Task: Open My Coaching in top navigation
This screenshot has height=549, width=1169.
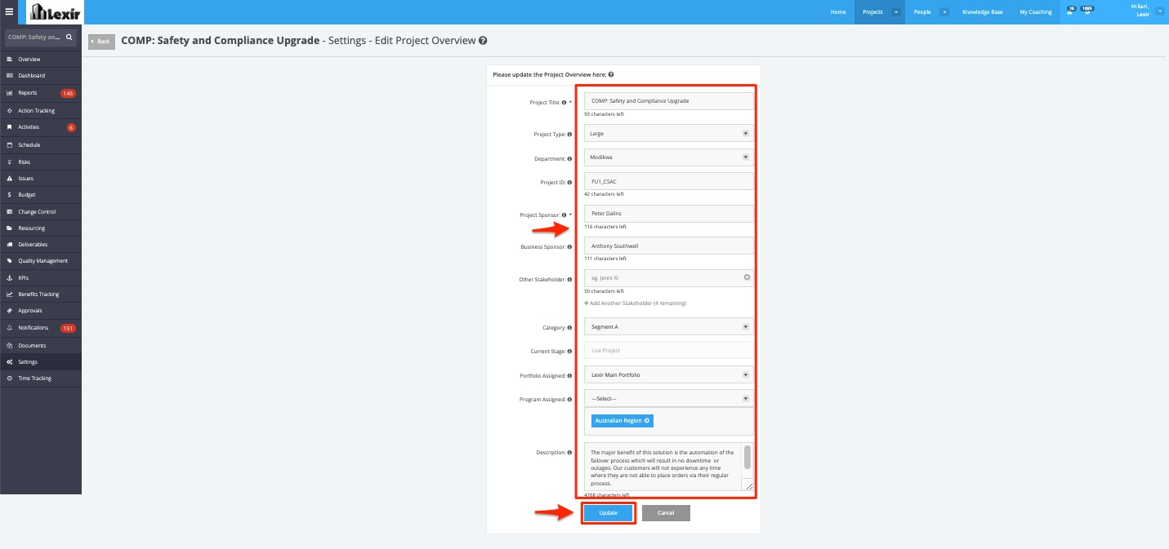Action: point(1036,12)
